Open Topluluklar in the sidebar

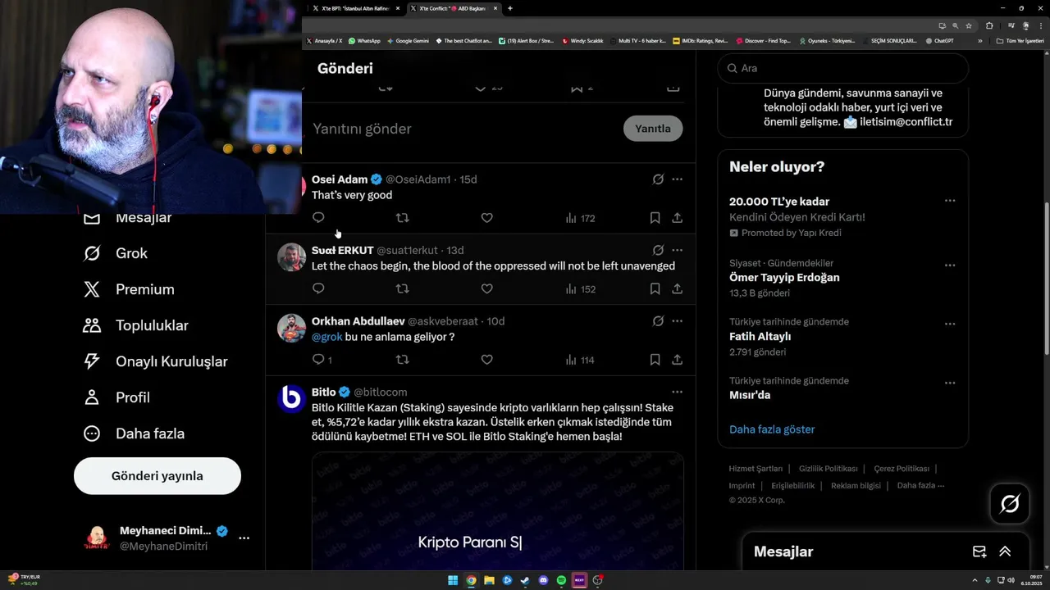(x=135, y=325)
